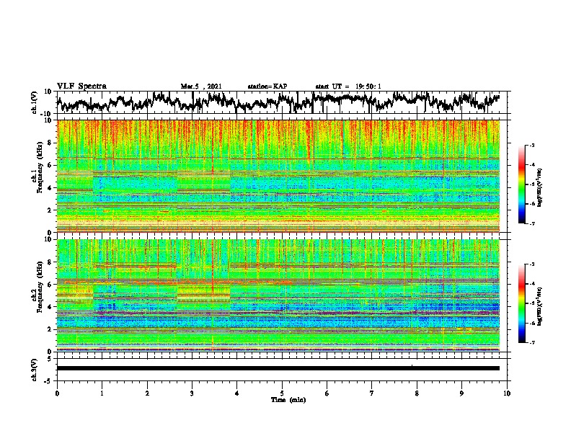Click the "2" tick on the time axis
This screenshot has height=441, width=571.
pos(147,393)
